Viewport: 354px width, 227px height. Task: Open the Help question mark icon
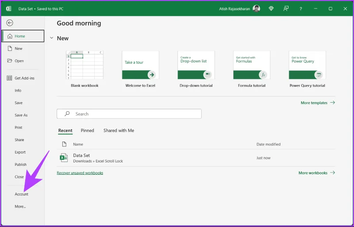pos(301,9)
